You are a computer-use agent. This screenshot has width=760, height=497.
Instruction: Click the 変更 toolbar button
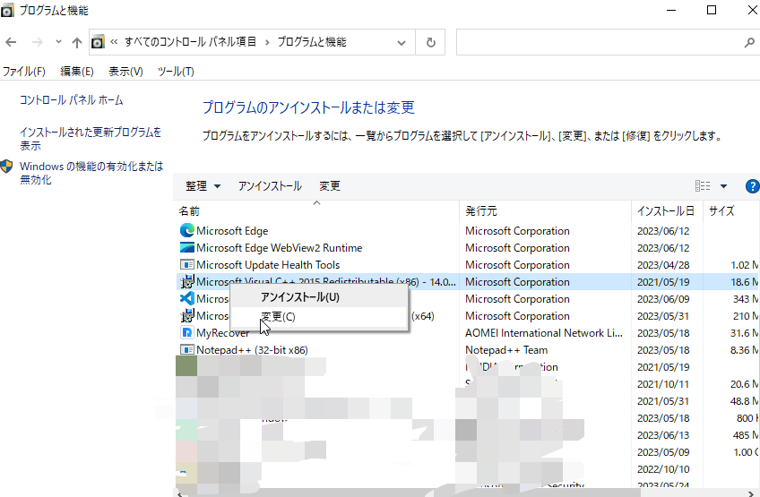330,186
